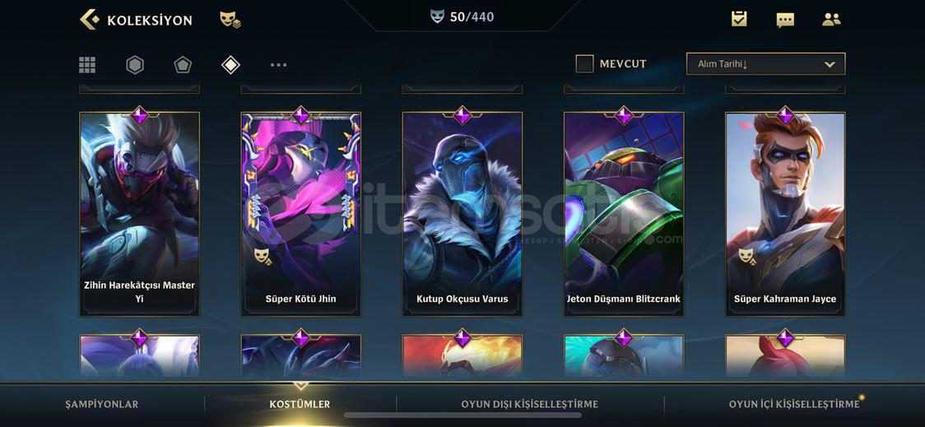The width and height of the screenshot is (925, 427).
Task: Go back using the Koleksiyon arrow
Action: tap(90, 20)
